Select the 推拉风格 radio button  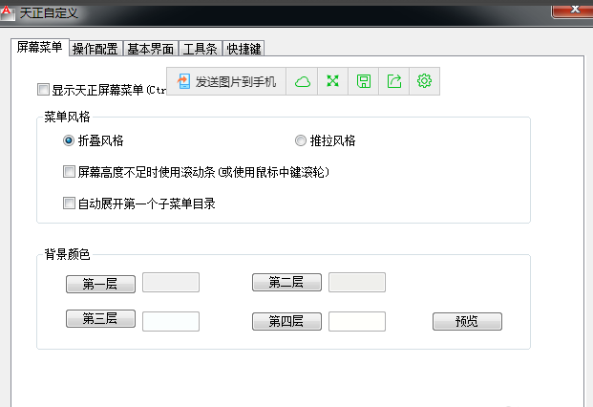(300, 140)
